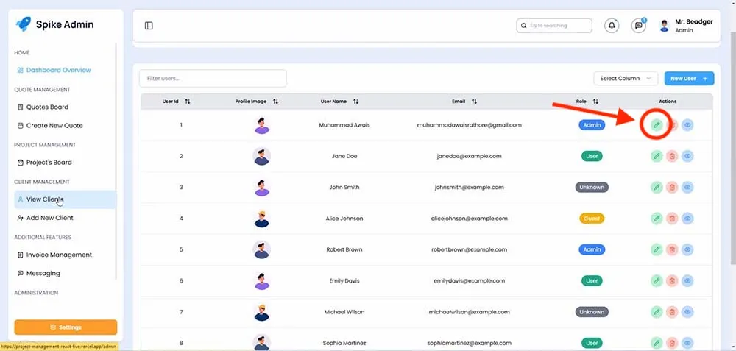
Task: Edit user Jane Doe with pencil icon
Action: click(x=657, y=156)
